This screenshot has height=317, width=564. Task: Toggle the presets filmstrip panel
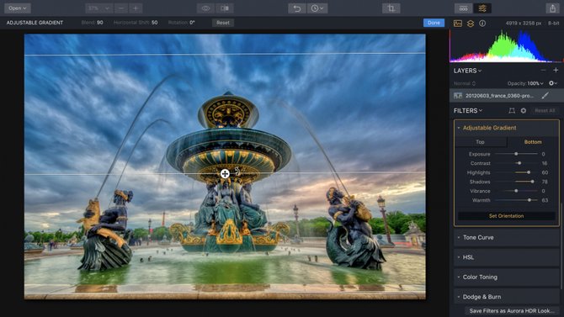pyautogui.click(x=464, y=8)
